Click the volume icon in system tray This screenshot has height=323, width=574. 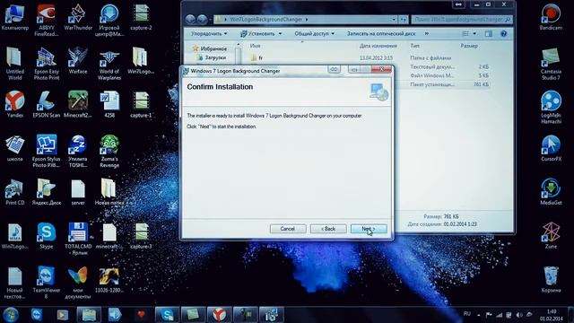coord(519,315)
